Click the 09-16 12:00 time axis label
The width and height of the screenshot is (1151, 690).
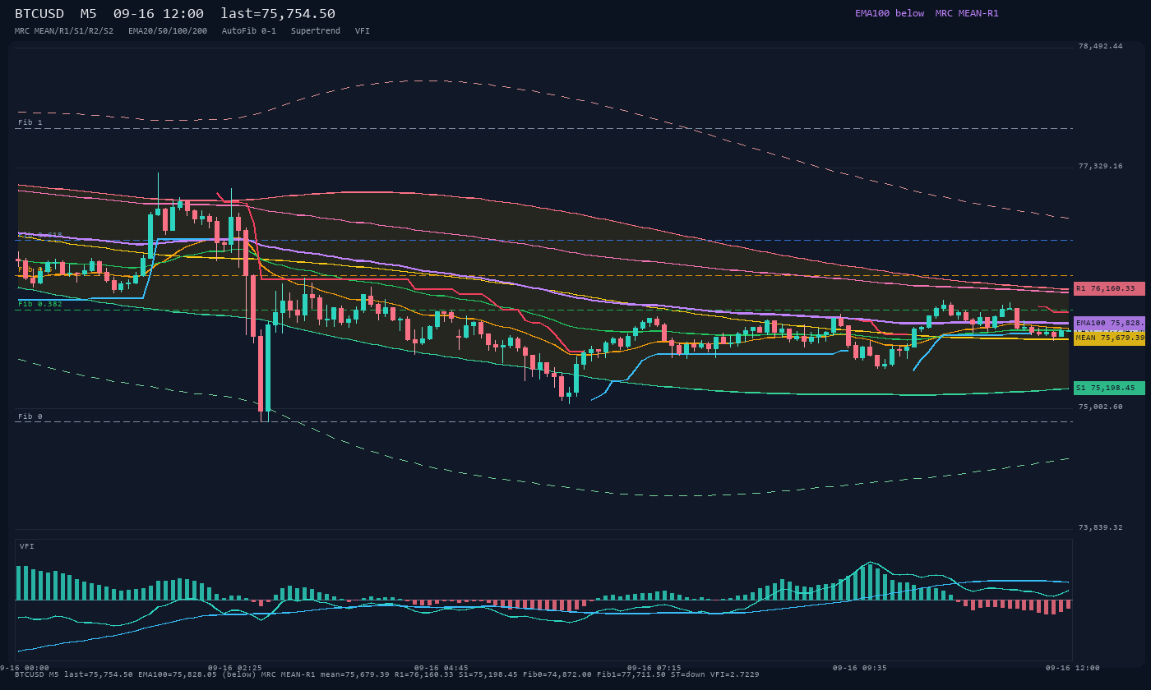(1072, 668)
